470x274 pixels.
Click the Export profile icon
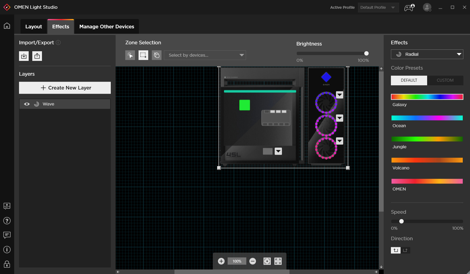point(37,56)
